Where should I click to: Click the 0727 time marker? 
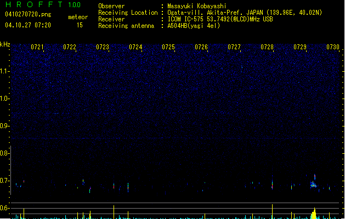234,47
